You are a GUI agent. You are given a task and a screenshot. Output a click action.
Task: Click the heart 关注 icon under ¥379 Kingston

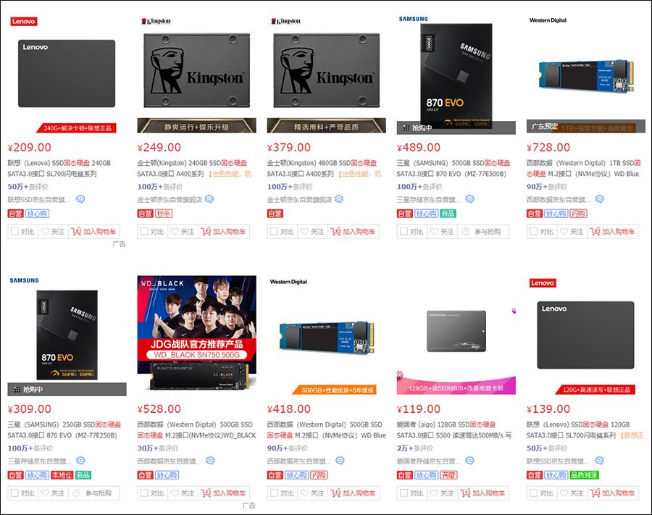coord(305,232)
